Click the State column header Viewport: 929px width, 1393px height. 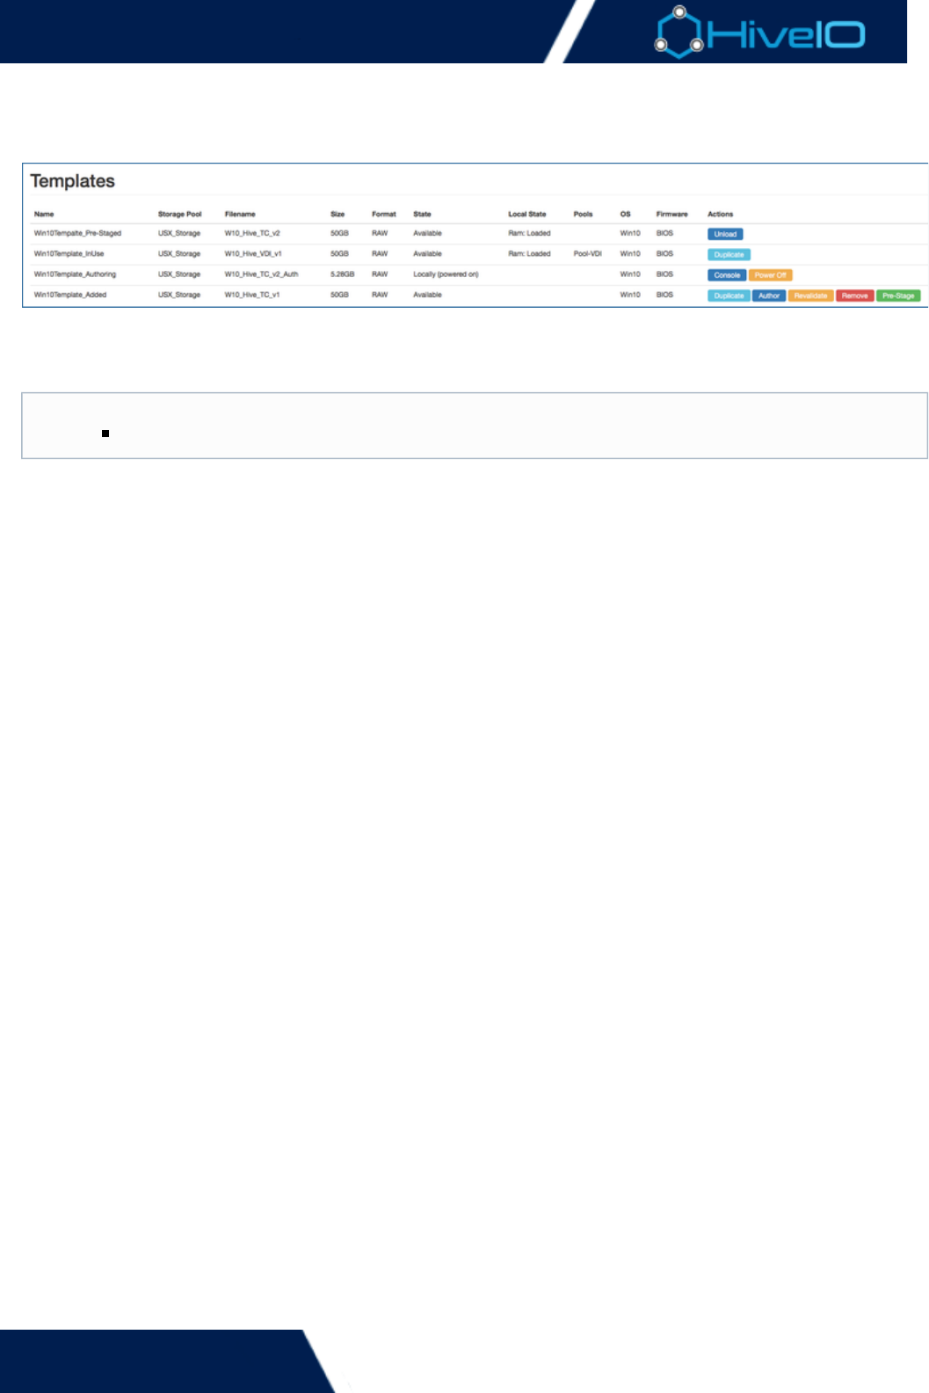[423, 214]
